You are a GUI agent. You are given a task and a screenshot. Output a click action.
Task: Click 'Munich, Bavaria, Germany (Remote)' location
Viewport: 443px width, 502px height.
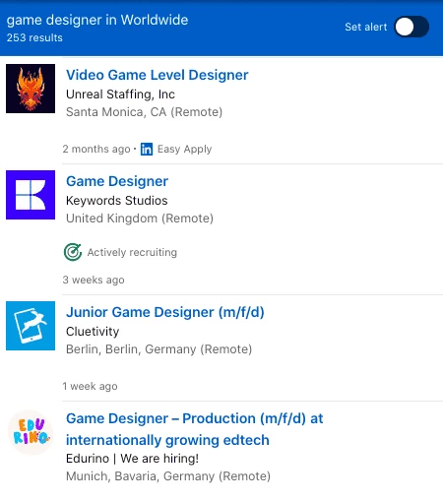[168, 476]
